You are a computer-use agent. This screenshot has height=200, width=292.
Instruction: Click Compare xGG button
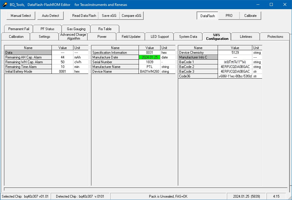(x=131, y=16)
